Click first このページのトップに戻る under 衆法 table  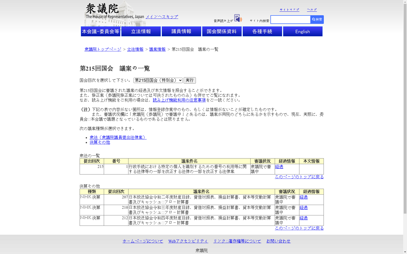pyautogui.click(x=299, y=177)
